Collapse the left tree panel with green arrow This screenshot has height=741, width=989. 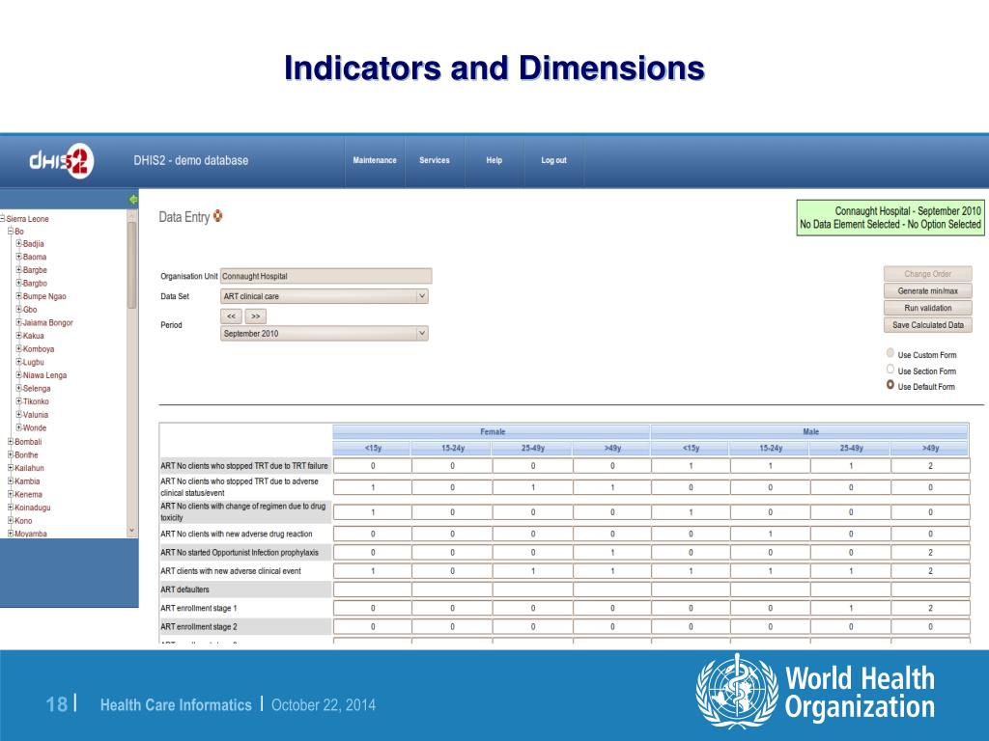(x=133, y=200)
